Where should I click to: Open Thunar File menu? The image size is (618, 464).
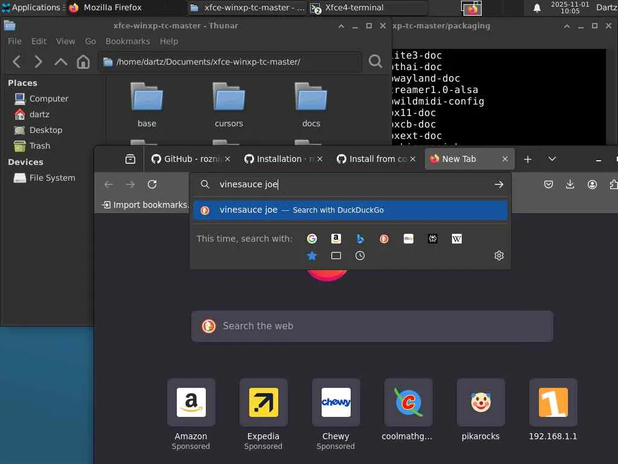(x=14, y=41)
